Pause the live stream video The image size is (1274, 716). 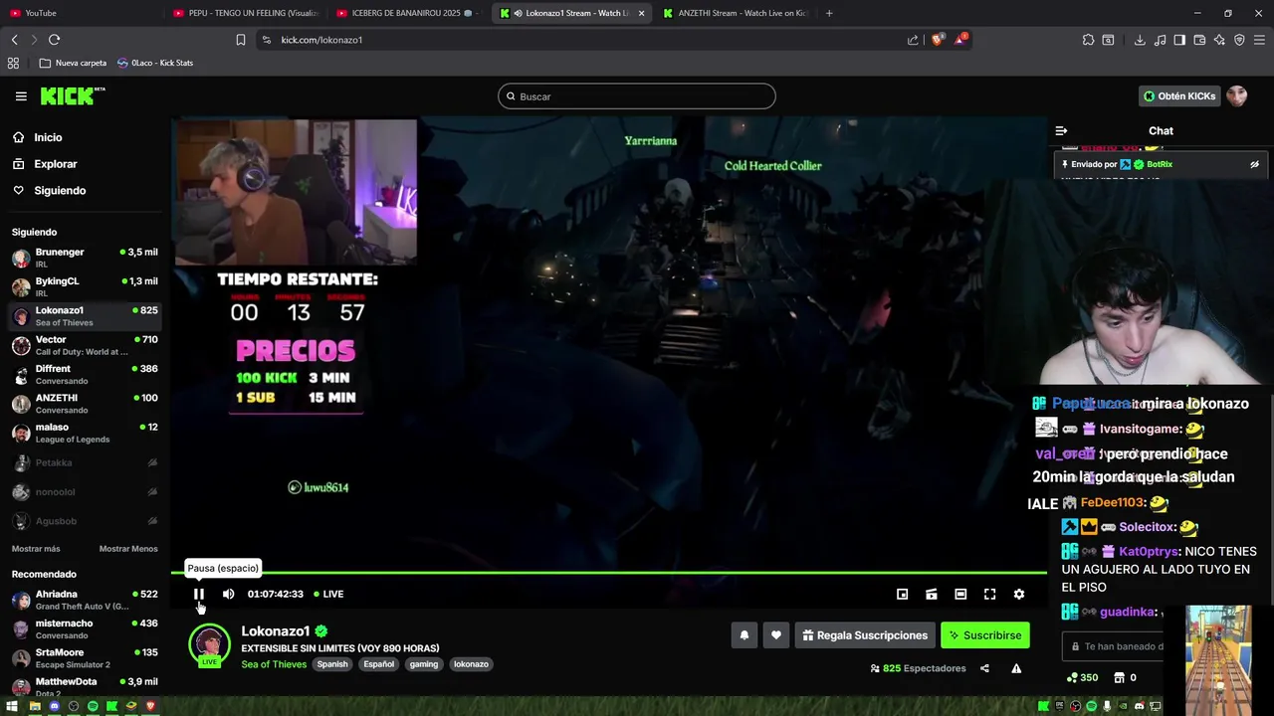coord(199,594)
